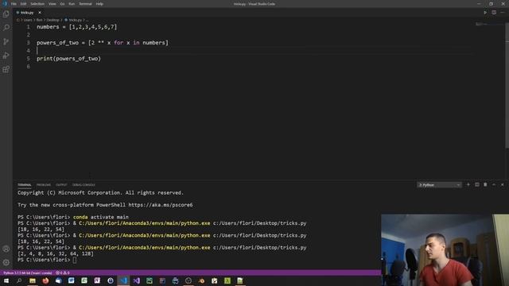Click the powers_of_two list comprehension line

point(103,43)
